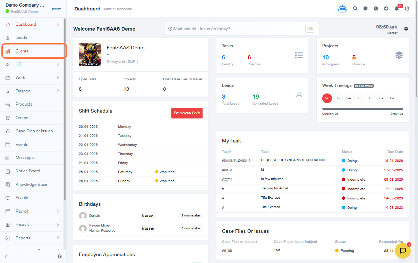Open notifications bell with 71 badge
Screen dimensions: 418x263
(397, 9)
